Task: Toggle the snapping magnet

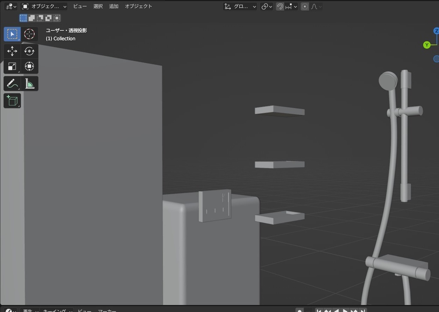Action: click(x=279, y=6)
